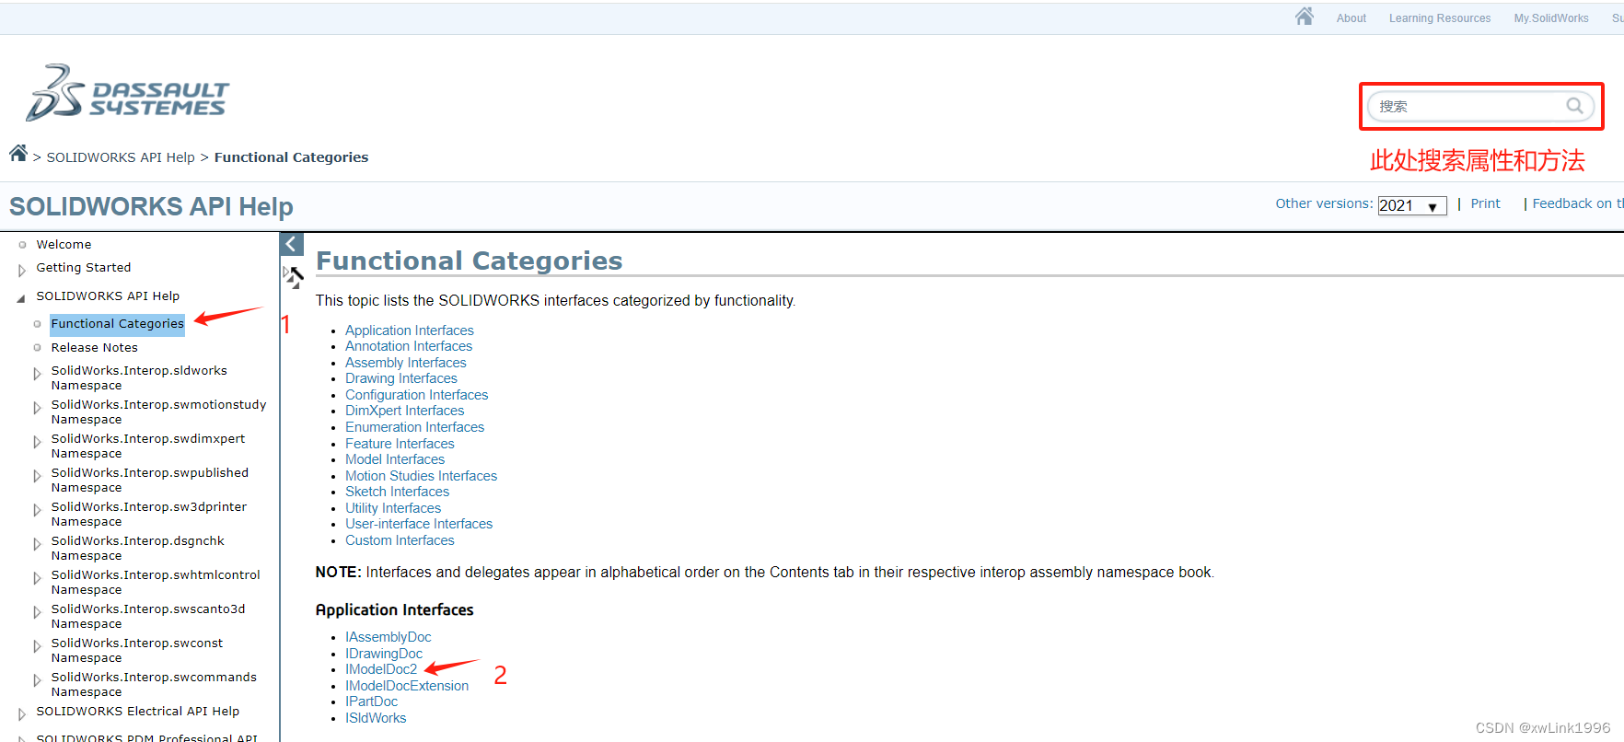Select SolidWorks.Interop.dsgnchk Namespace item
The width and height of the screenshot is (1624, 742).
tap(137, 548)
